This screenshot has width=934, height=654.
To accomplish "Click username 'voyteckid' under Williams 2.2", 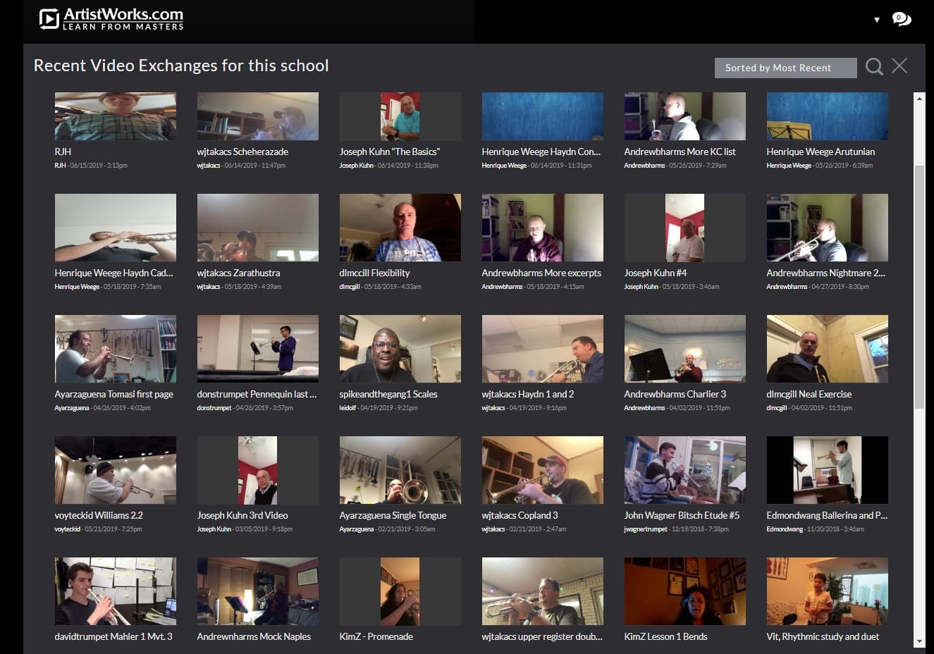I will pos(68,529).
